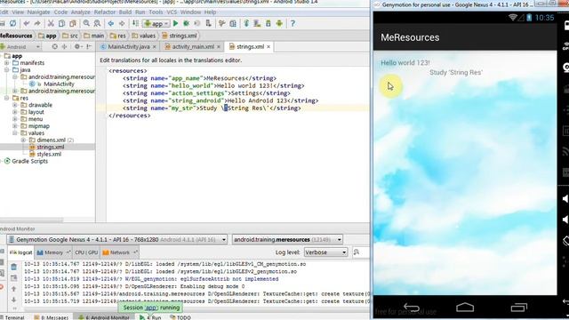Open the Build menu
569x320 pixels.
pyautogui.click(x=125, y=12)
